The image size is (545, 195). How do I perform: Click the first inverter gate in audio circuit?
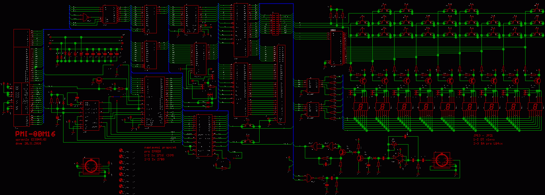pyautogui.click(x=316, y=146)
